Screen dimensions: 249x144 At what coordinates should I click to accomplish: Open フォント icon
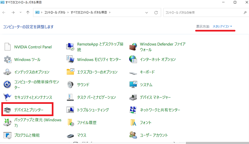(133, 122)
